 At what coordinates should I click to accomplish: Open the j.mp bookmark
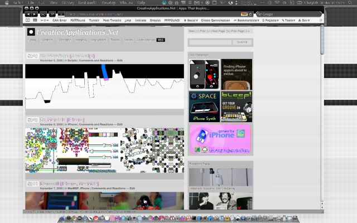(128, 20)
